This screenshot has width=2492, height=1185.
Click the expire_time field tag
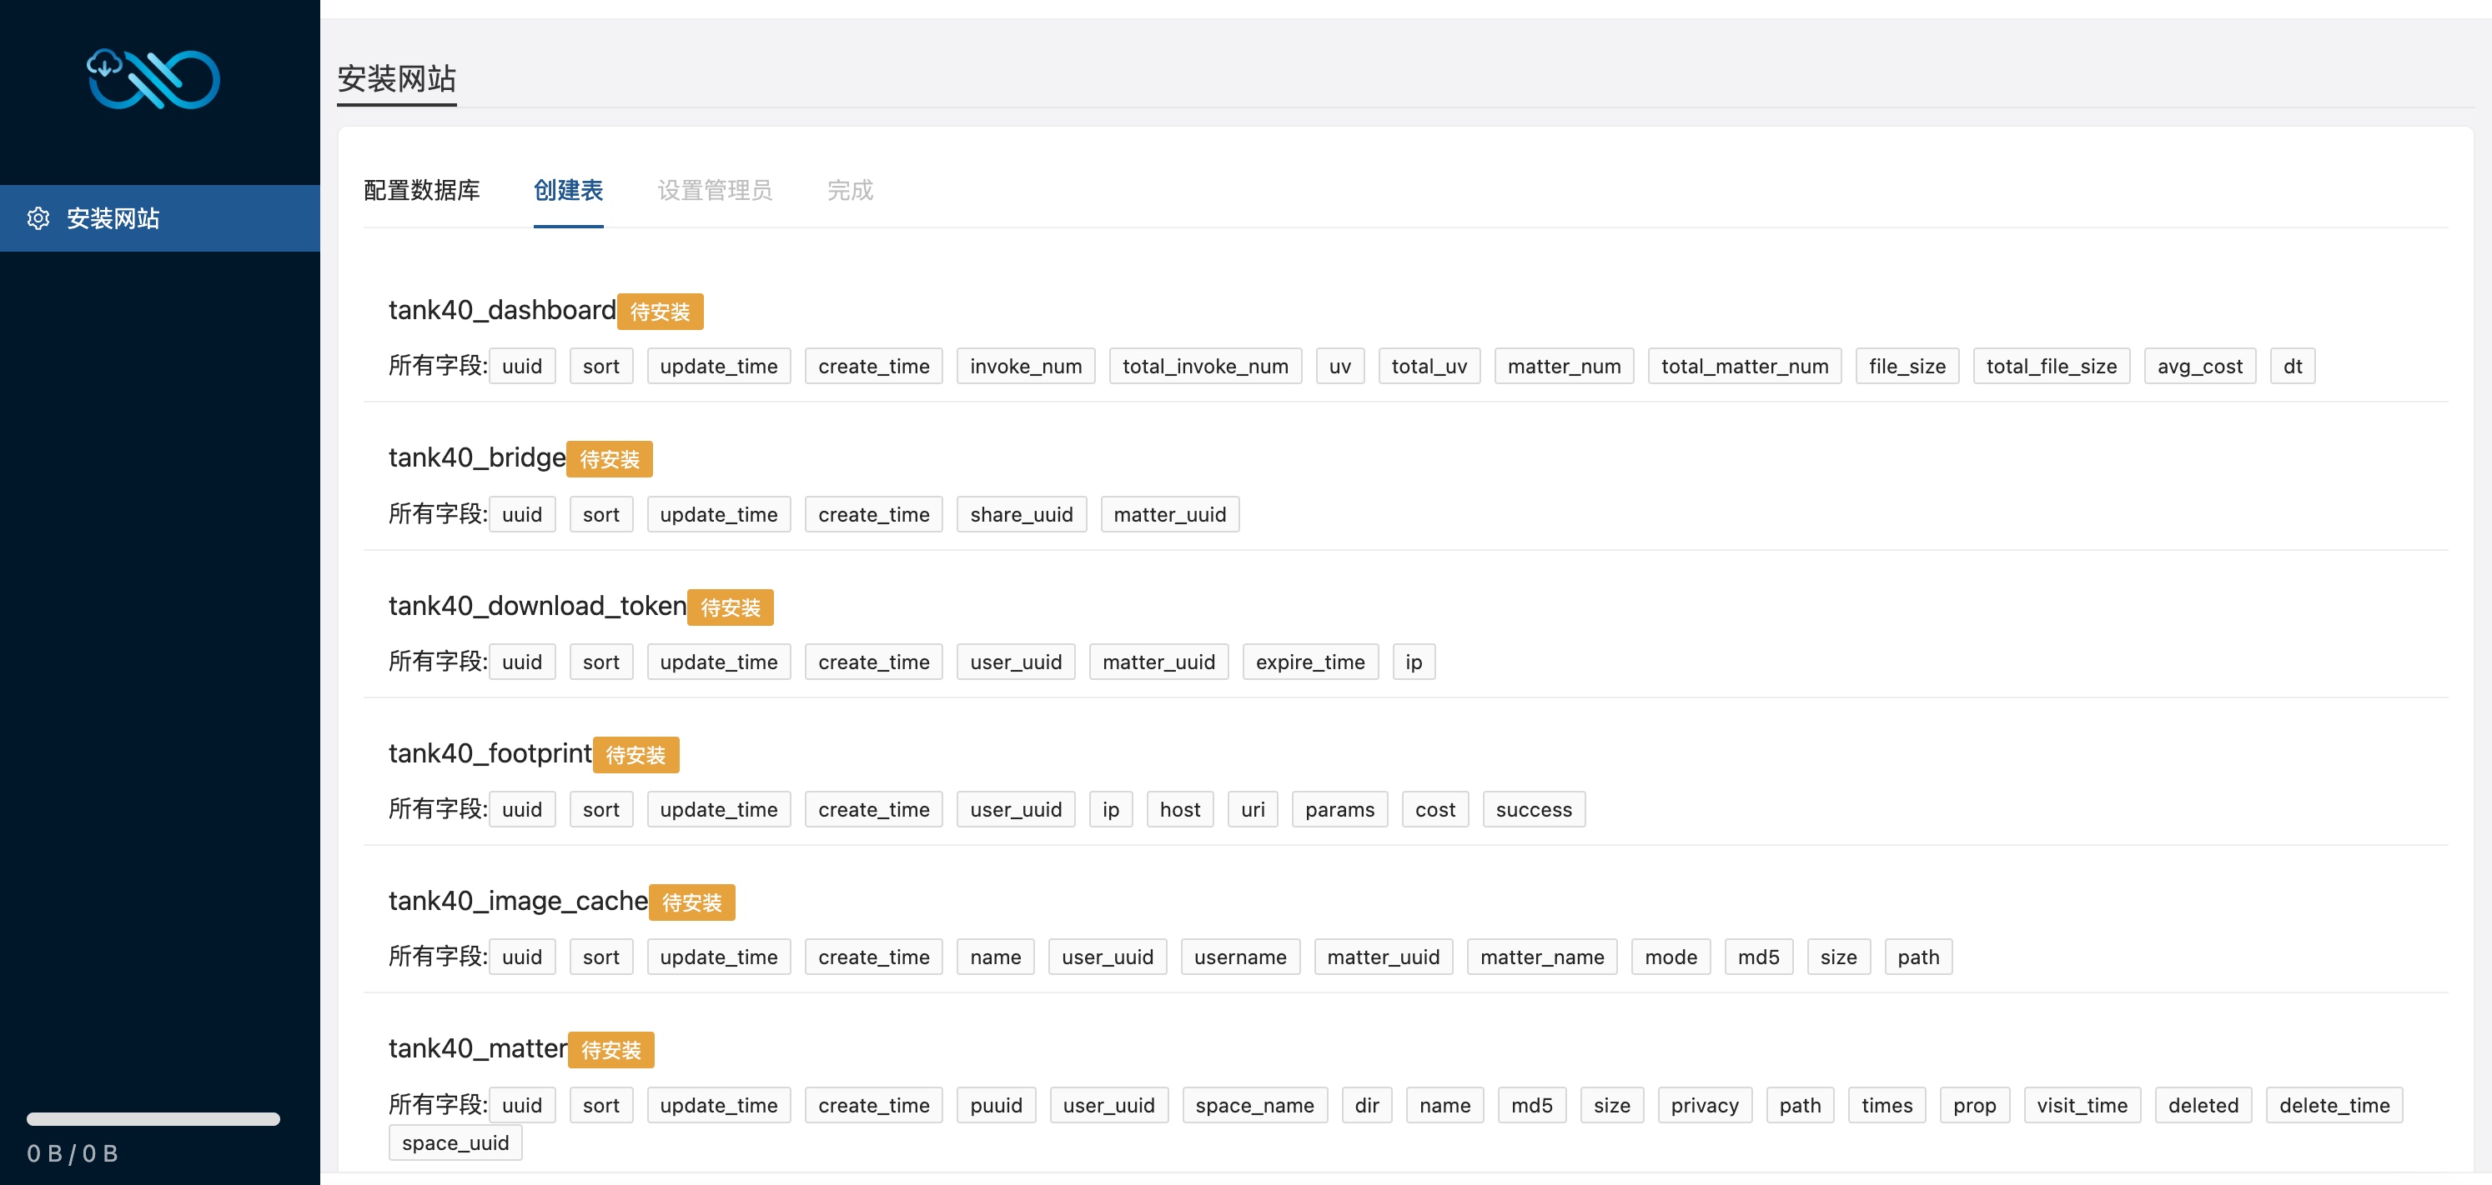pyautogui.click(x=1310, y=662)
